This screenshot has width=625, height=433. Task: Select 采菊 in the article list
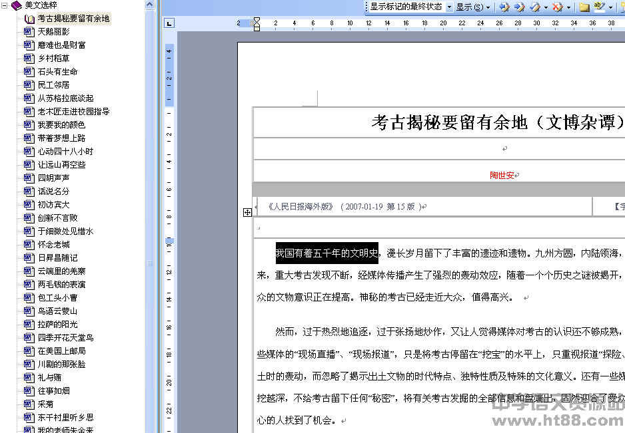point(45,404)
